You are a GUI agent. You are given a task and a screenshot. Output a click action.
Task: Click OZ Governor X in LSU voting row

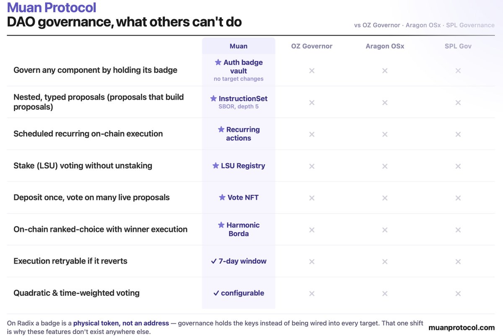[312, 166]
